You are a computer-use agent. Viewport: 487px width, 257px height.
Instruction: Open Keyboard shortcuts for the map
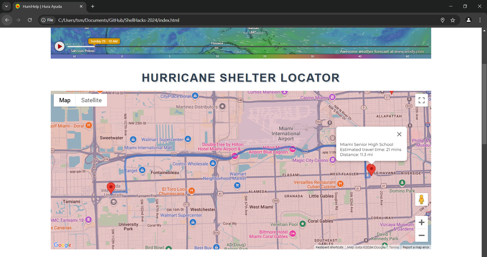(x=329, y=247)
